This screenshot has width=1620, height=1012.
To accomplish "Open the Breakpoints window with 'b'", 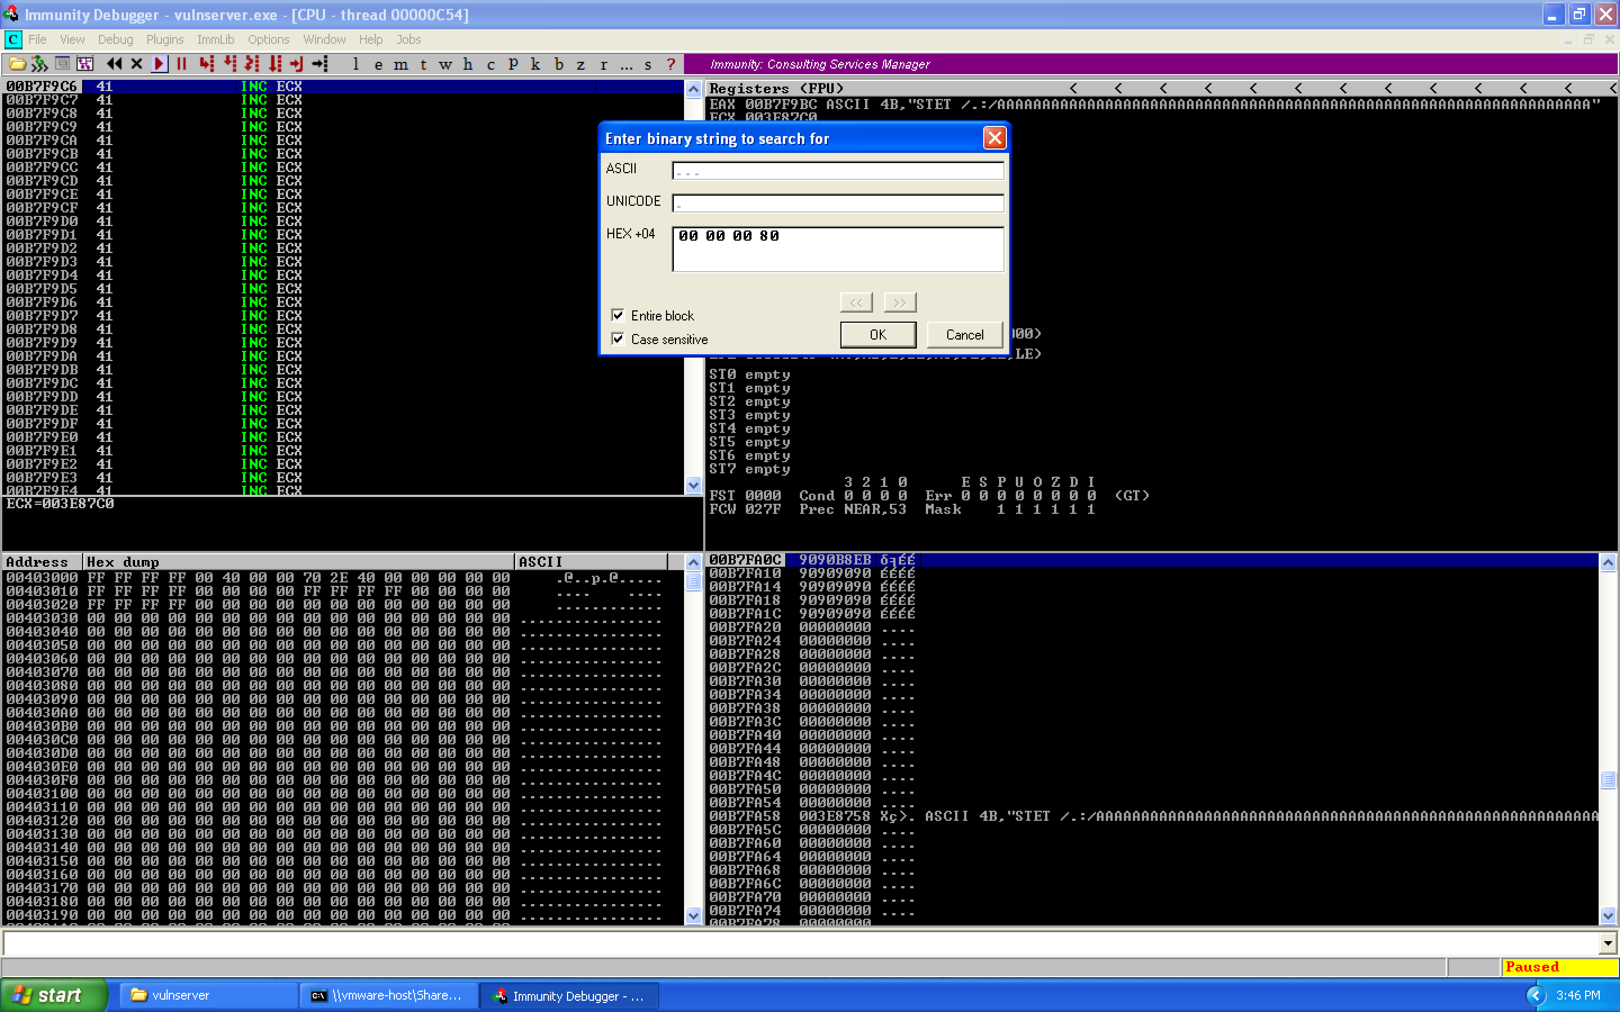I will pos(560,64).
